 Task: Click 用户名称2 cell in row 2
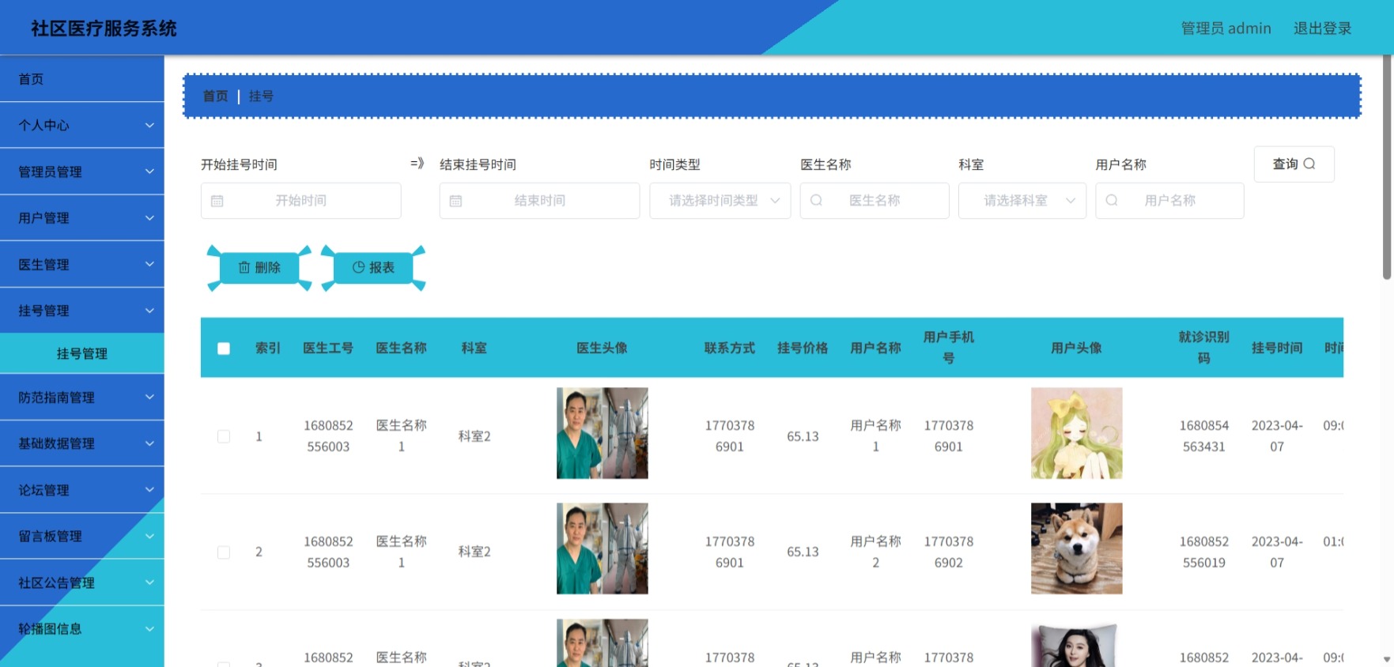(x=875, y=552)
